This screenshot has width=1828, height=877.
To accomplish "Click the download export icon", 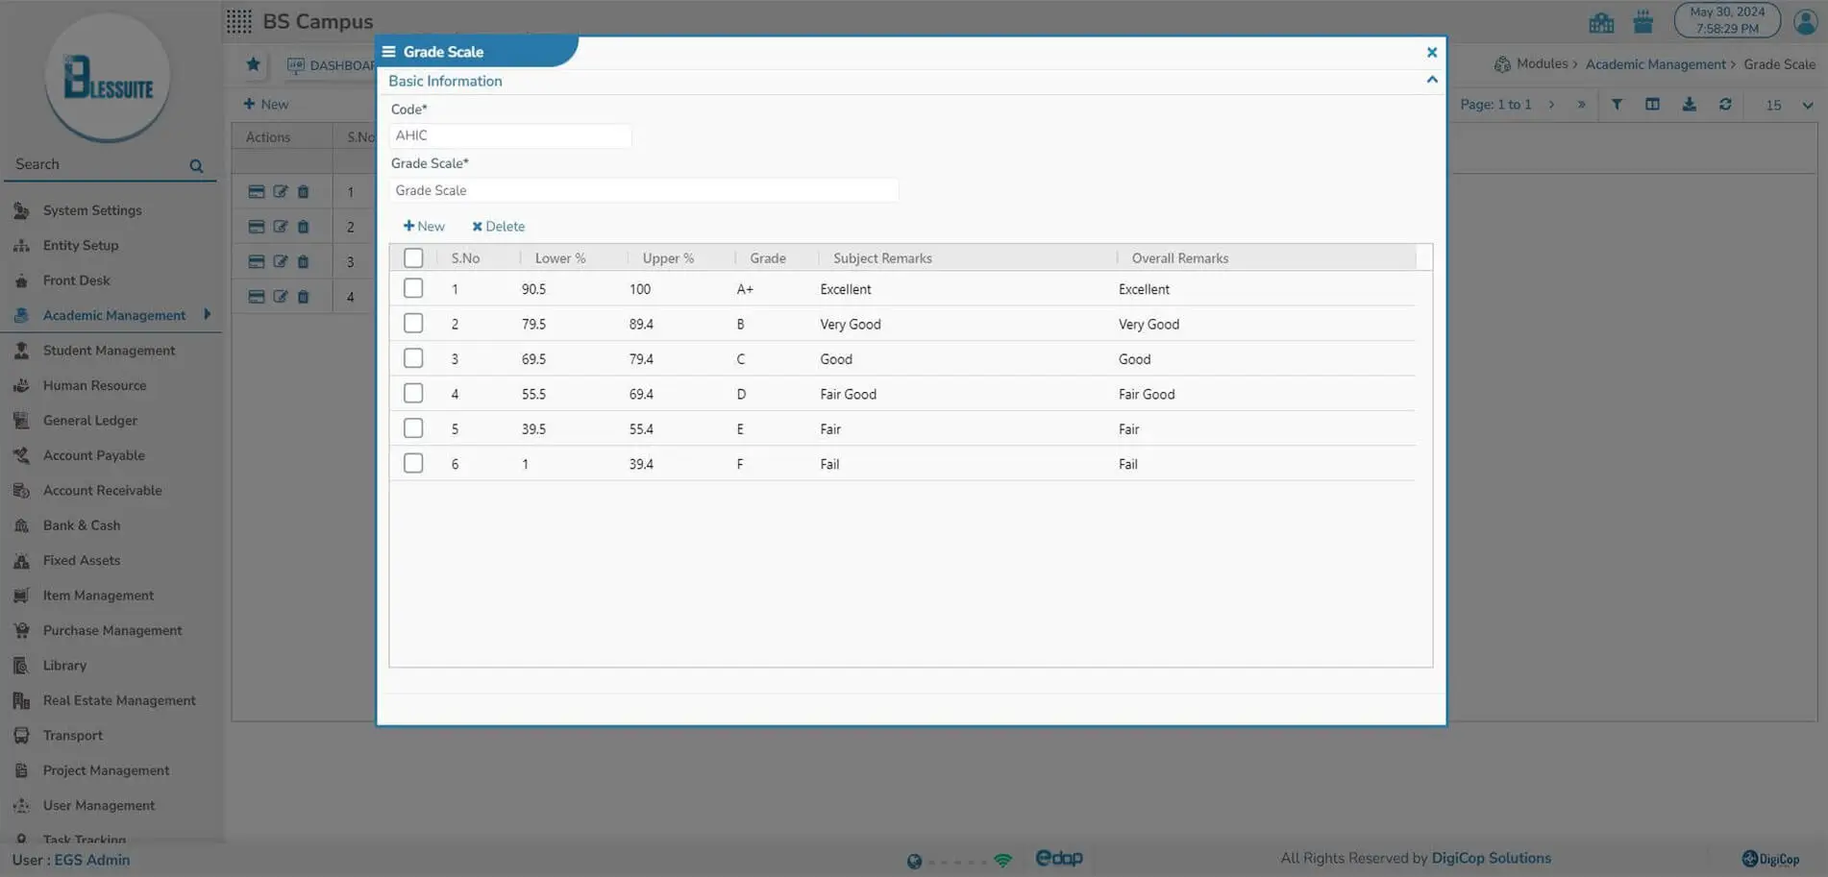I will (1689, 105).
